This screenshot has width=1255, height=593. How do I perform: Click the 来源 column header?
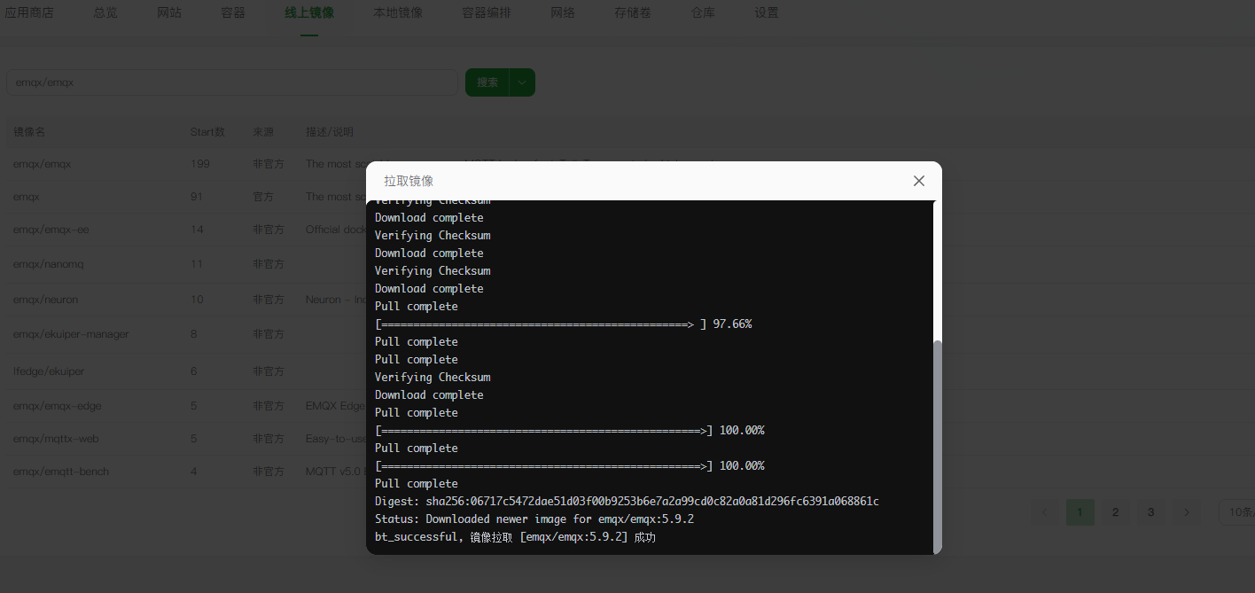(263, 132)
